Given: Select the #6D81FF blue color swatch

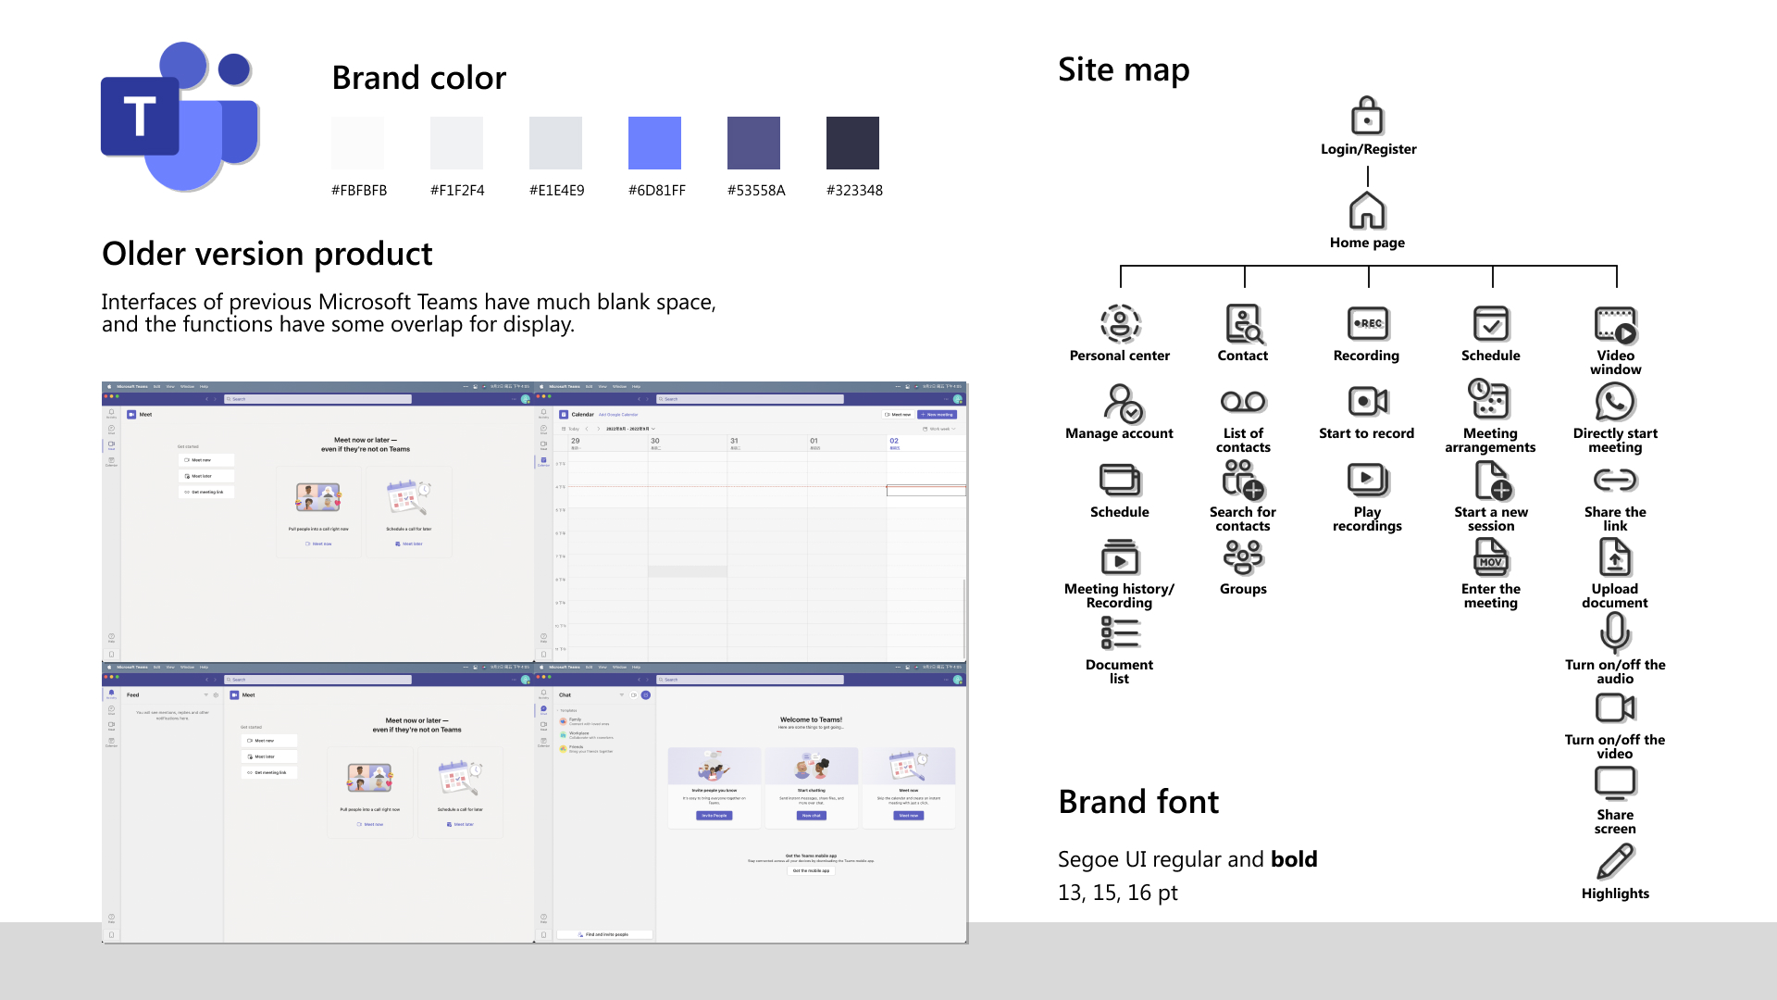Looking at the screenshot, I should pos(654,143).
